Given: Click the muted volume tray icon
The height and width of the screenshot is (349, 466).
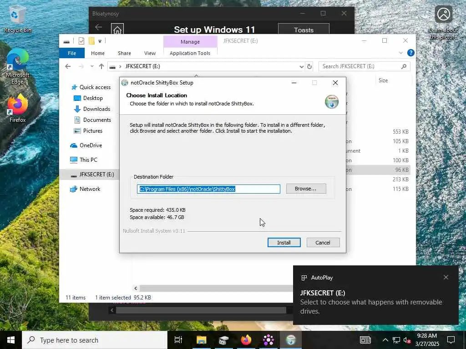Looking at the screenshot, I should (407, 340).
